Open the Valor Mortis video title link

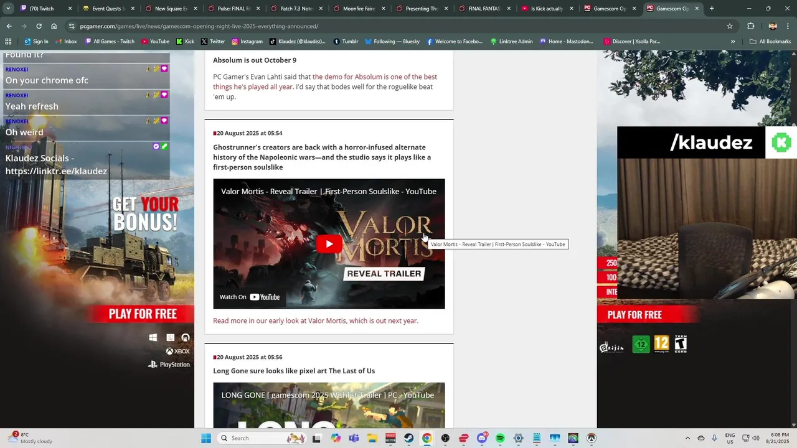[x=329, y=192]
